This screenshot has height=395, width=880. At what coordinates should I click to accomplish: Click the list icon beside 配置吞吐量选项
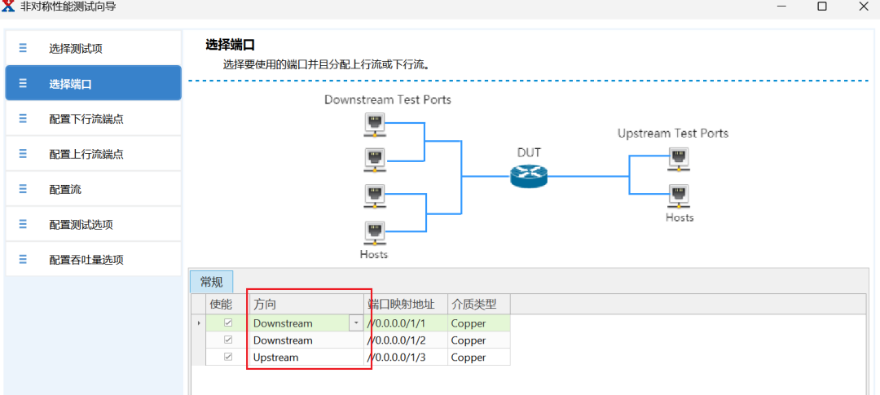tap(23, 260)
